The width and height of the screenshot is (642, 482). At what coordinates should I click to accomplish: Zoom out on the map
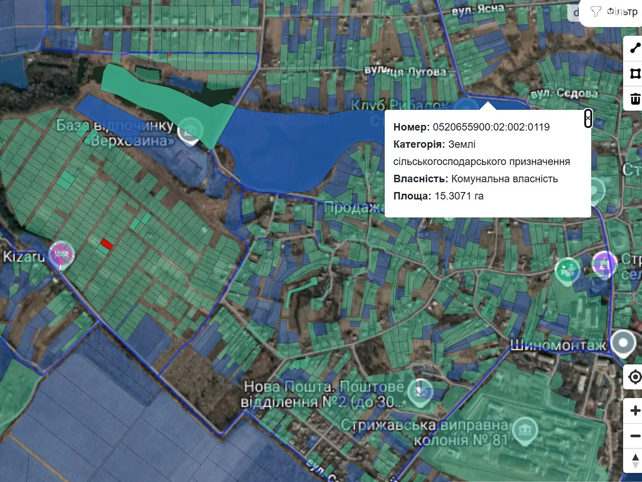click(635, 436)
